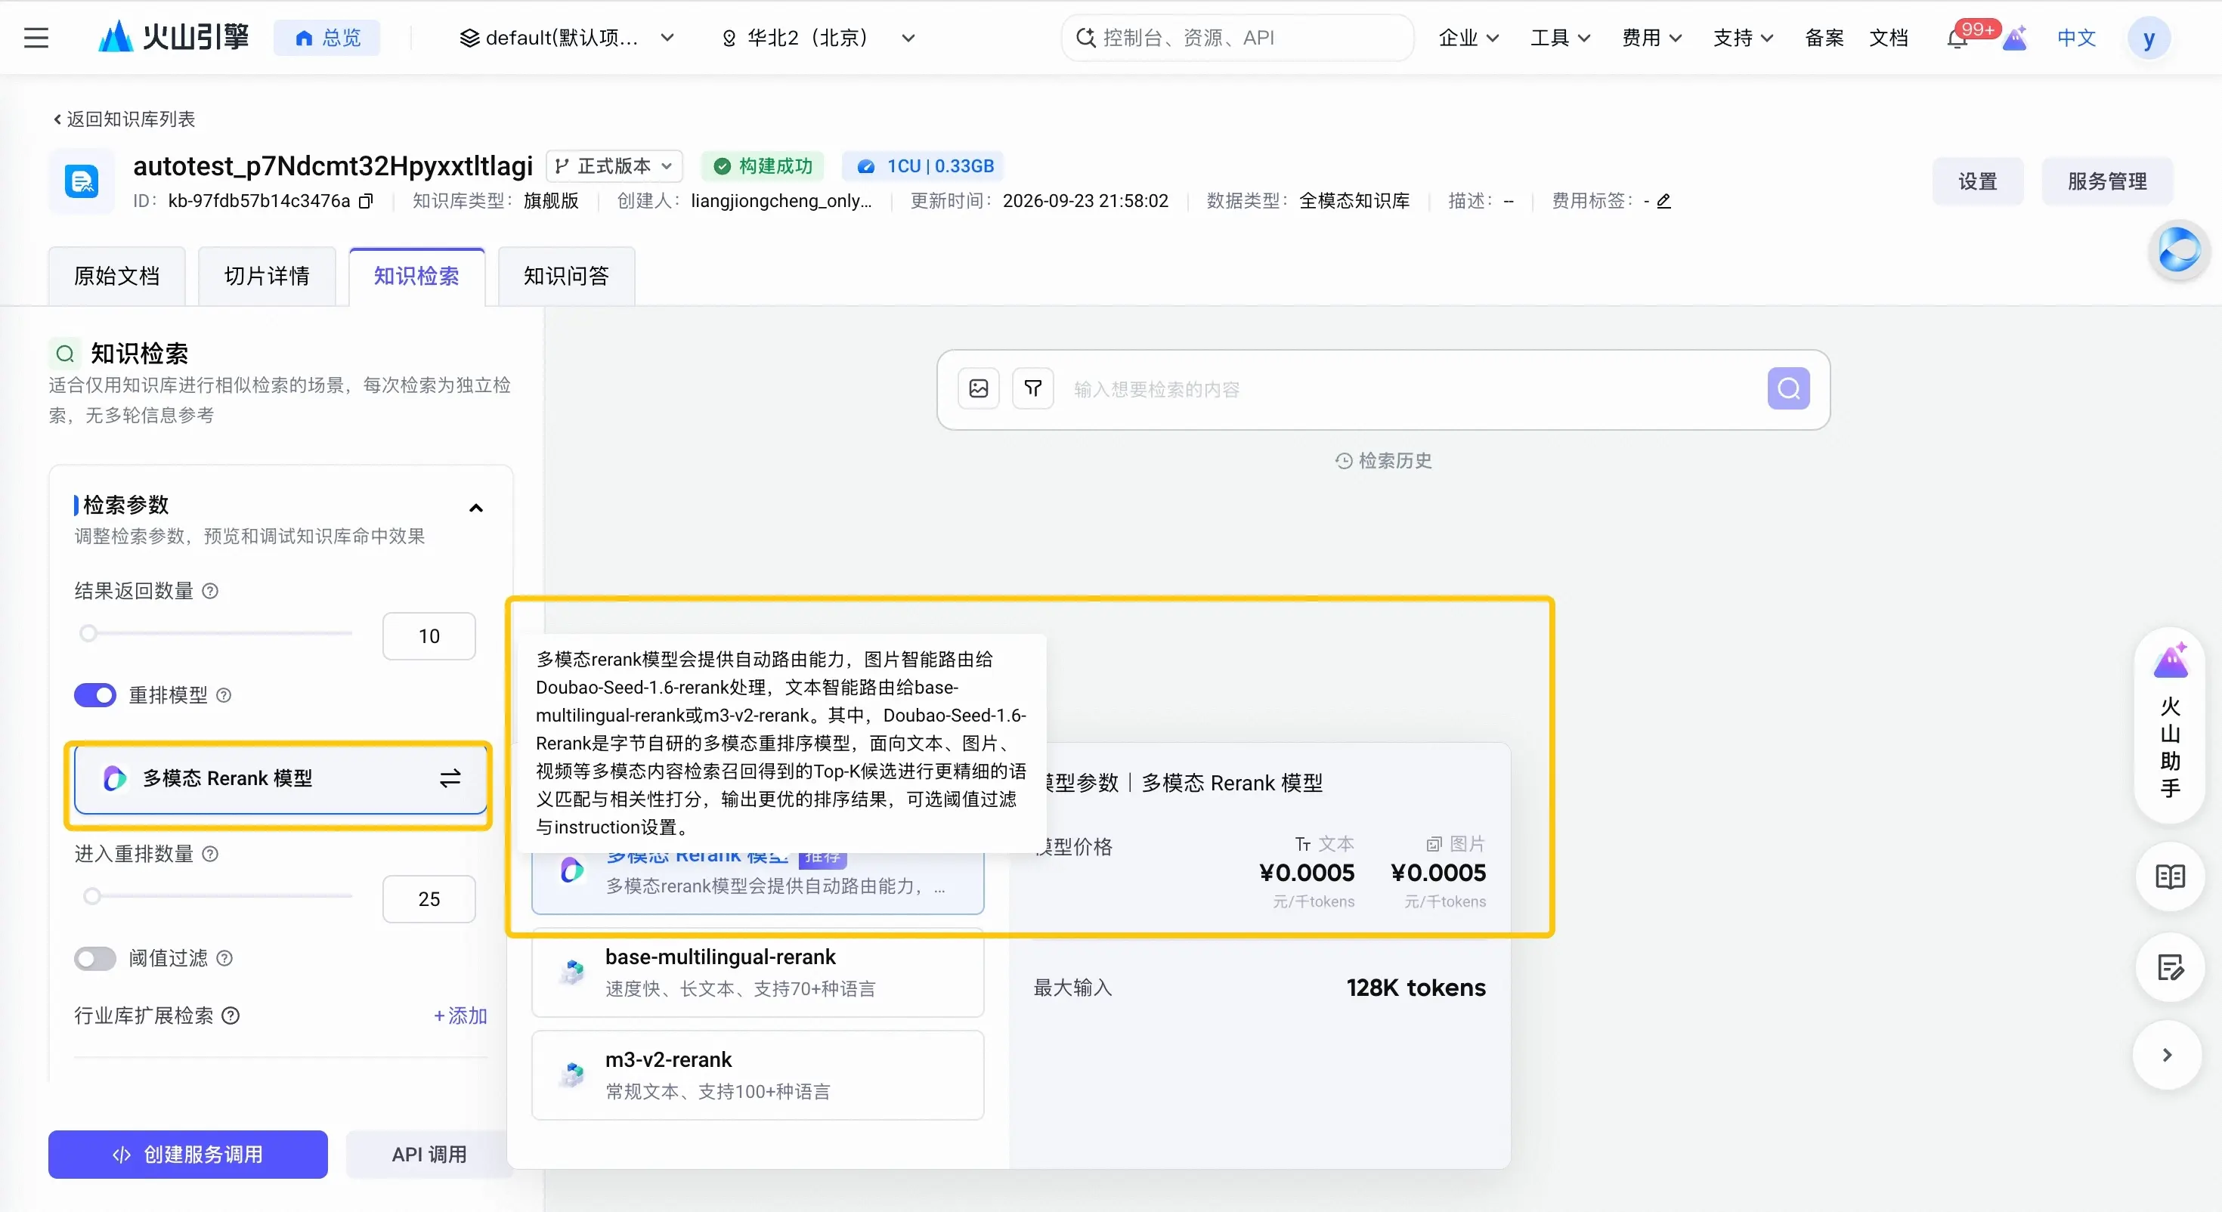Select the base-multilingual-rerank model card
The height and width of the screenshot is (1212, 2222).
pos(757,973)
